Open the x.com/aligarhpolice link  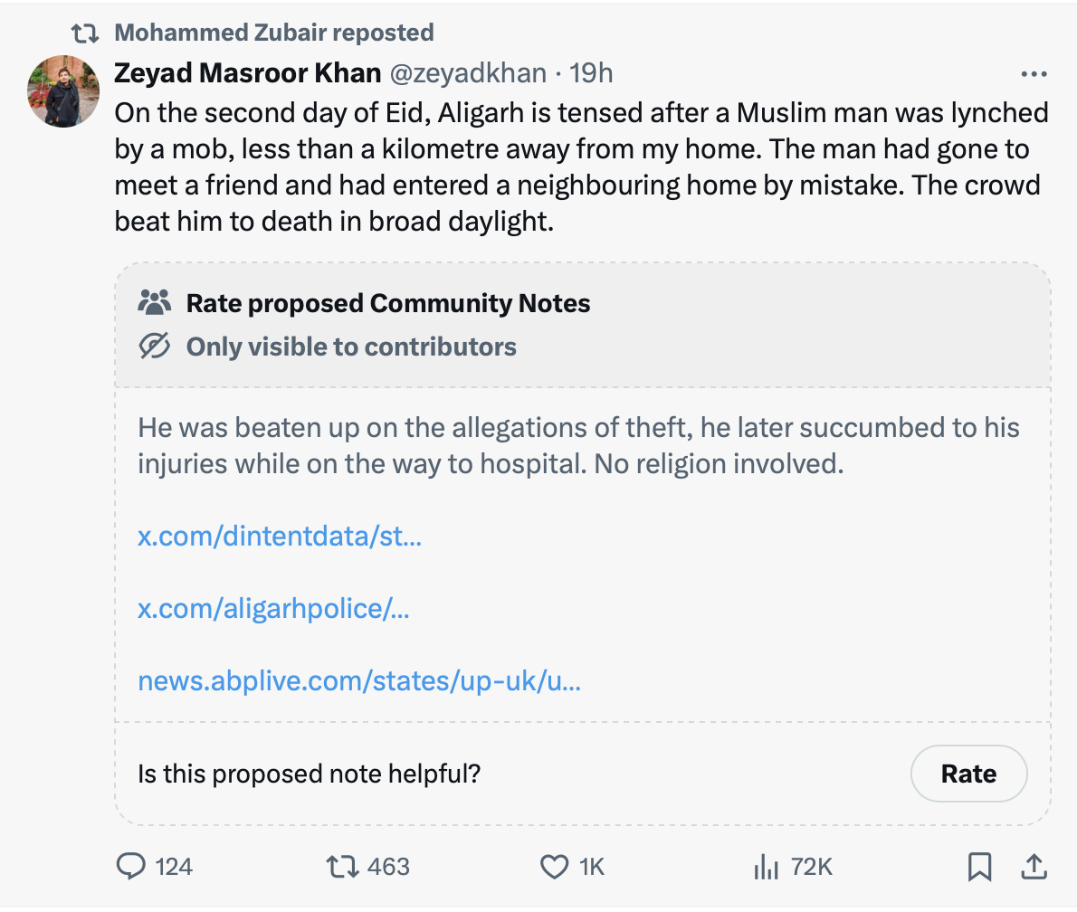click(273, 609)
